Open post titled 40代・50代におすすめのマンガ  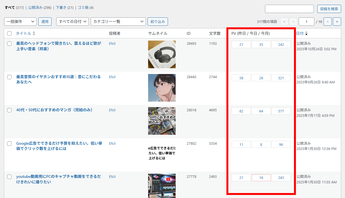[x=54, y=110]
